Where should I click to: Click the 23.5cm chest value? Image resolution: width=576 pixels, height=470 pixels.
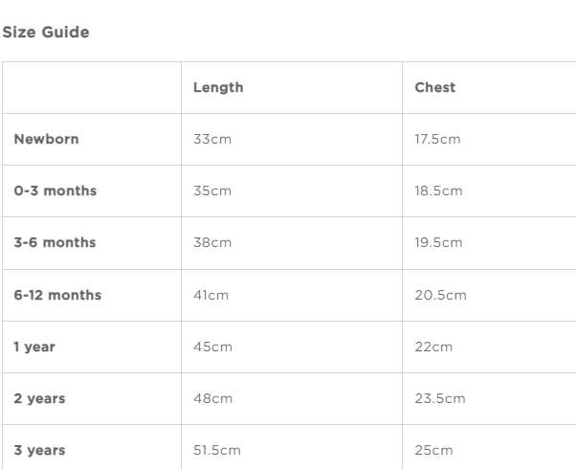coord(439,398)
